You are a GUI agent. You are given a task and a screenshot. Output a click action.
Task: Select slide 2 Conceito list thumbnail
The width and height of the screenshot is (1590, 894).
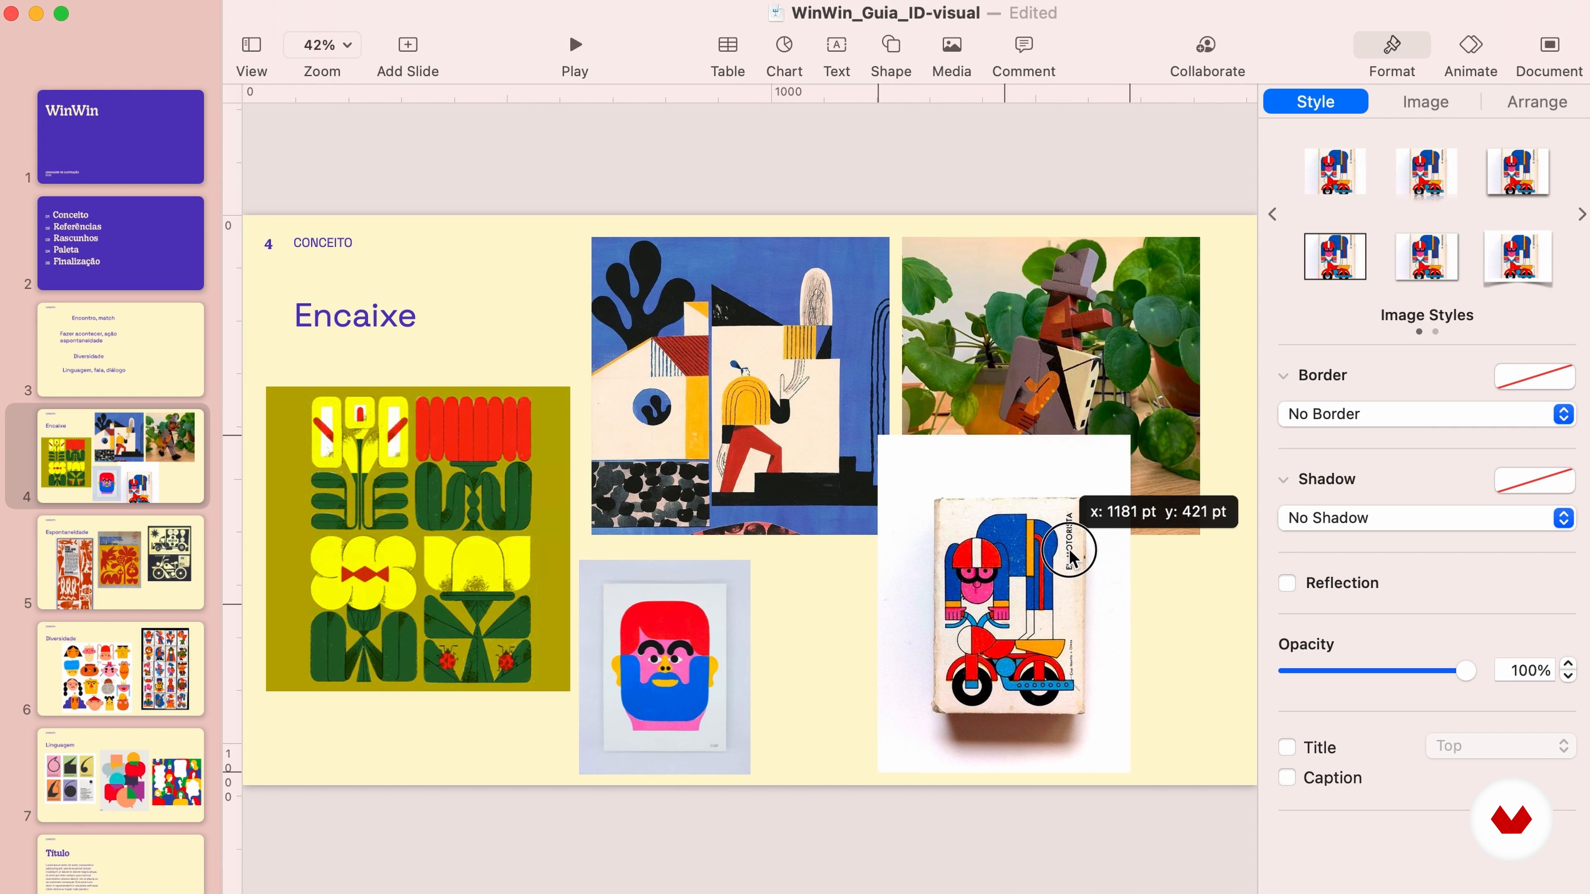point(120,243)
